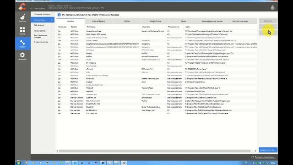Open Настройки gear settings section
The image size is (293, 165).
[22, 56]
